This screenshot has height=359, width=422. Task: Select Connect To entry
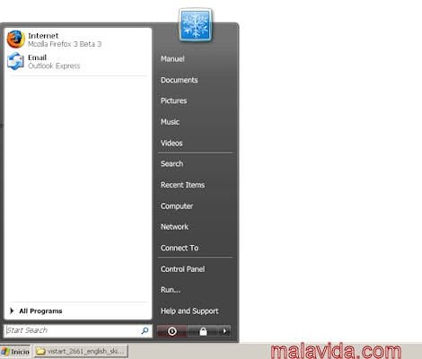[180, 248]
